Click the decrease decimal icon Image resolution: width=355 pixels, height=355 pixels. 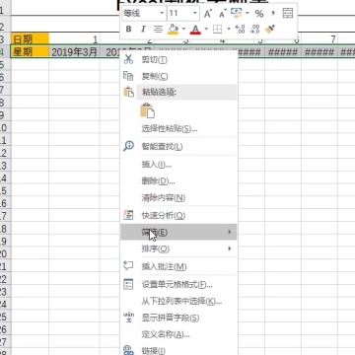[x=254, y=30]
